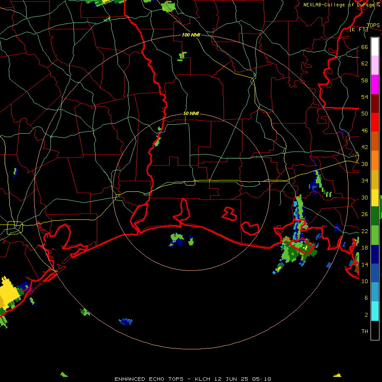Click the light green legend swatch
The width and height of the screenshot is (382, 382).
(375, 235)
